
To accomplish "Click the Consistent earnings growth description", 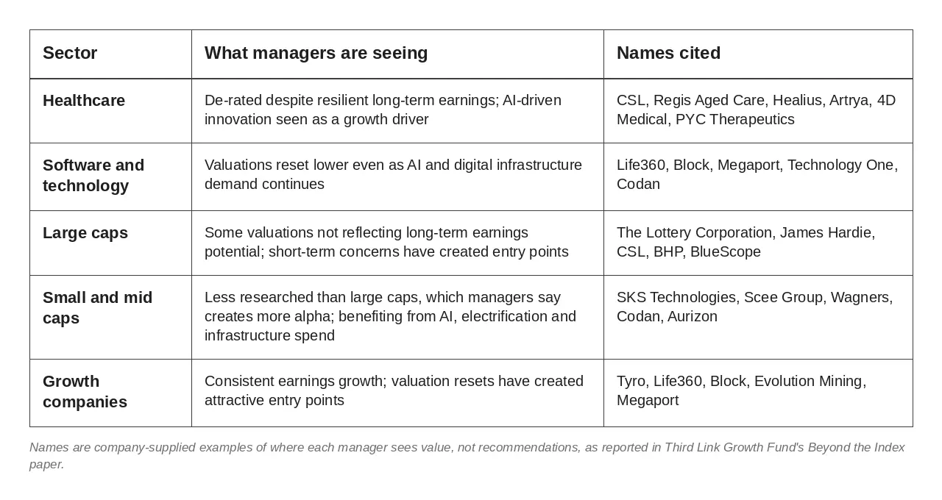I will pyautogui.click(x=394, y=390).
